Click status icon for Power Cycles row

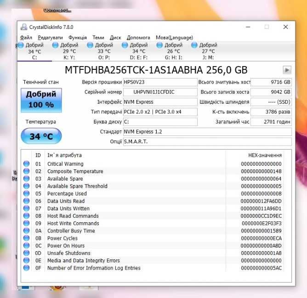point(27,238)
